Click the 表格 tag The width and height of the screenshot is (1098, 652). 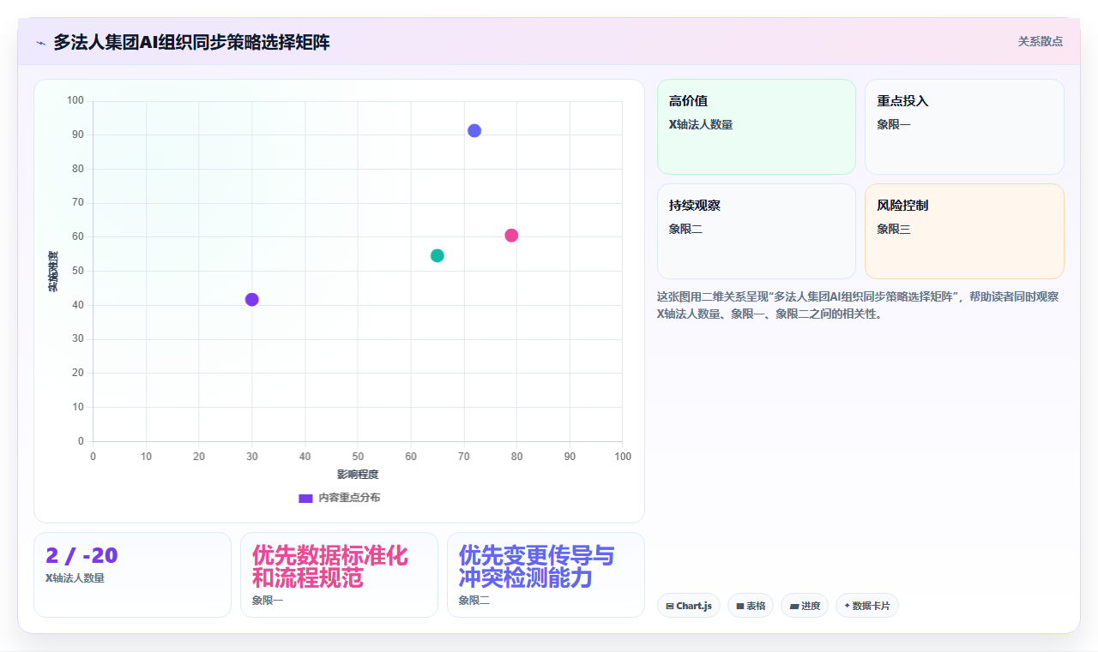tap(750, 606)
